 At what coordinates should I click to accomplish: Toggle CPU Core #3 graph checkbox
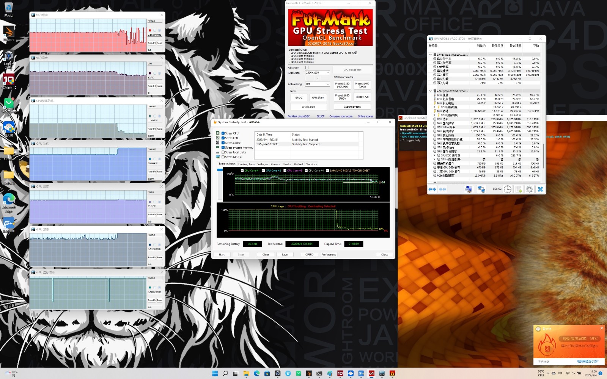point(285,171)
